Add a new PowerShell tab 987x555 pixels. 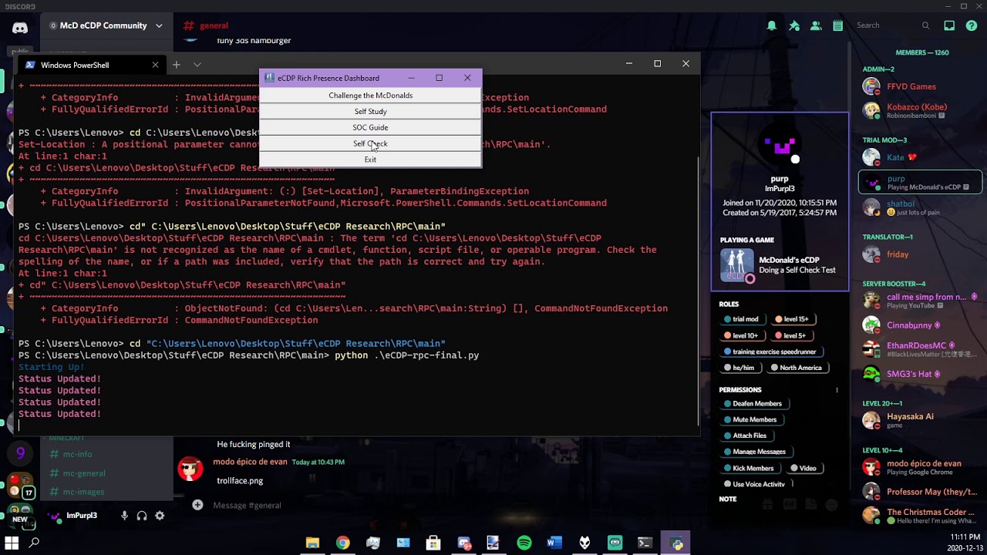coord(176,65)
